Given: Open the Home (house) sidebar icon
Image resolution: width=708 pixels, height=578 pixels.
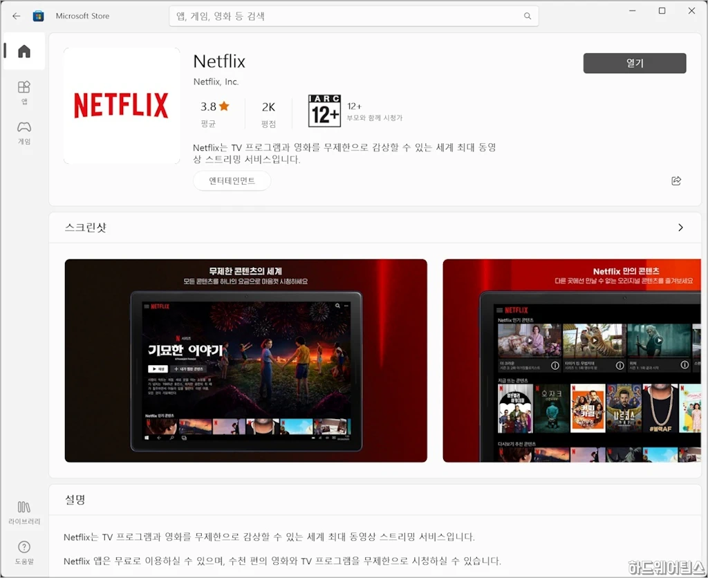Looking at the screenshot, I should click(24, 51).
